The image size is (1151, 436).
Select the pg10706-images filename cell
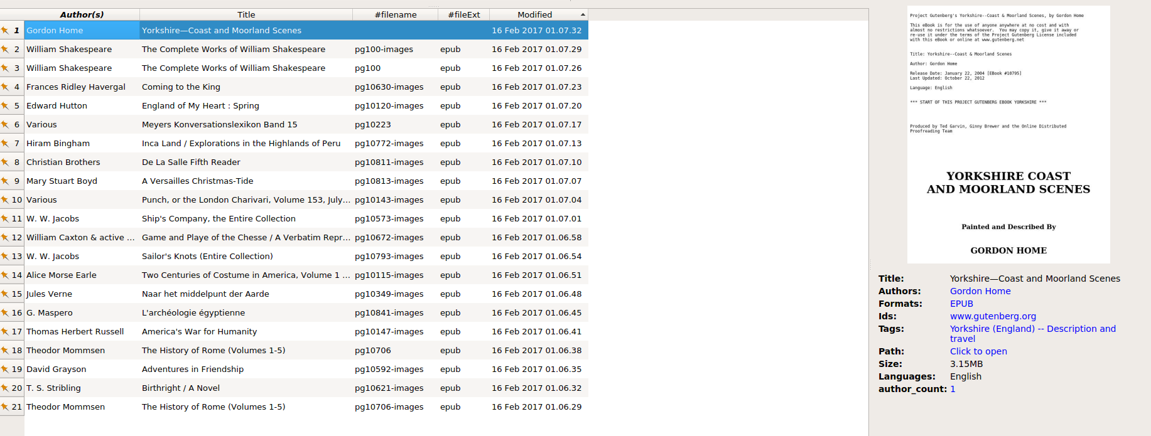click(396, 407)
